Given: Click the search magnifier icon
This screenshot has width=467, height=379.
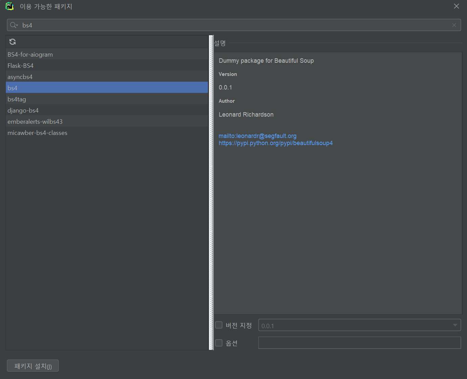Looking at the screenshot, I should 14,25.
